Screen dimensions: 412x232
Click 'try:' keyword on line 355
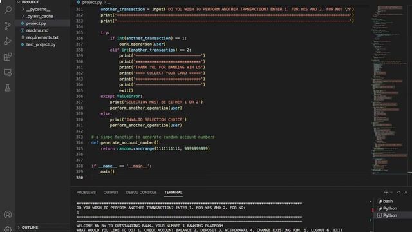(x=105, y=33)
